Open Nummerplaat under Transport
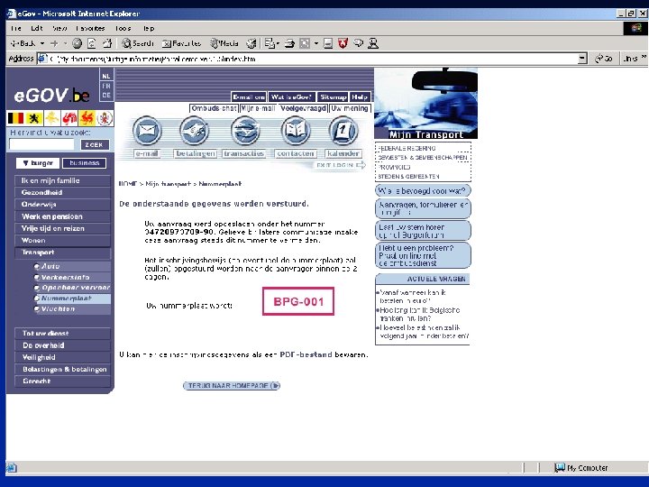The image size is (649, 487). [x=72, y=299]
